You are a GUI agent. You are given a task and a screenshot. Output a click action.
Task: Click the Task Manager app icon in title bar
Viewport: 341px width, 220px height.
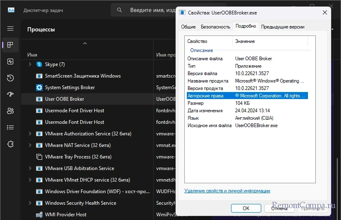coord(11,10)
